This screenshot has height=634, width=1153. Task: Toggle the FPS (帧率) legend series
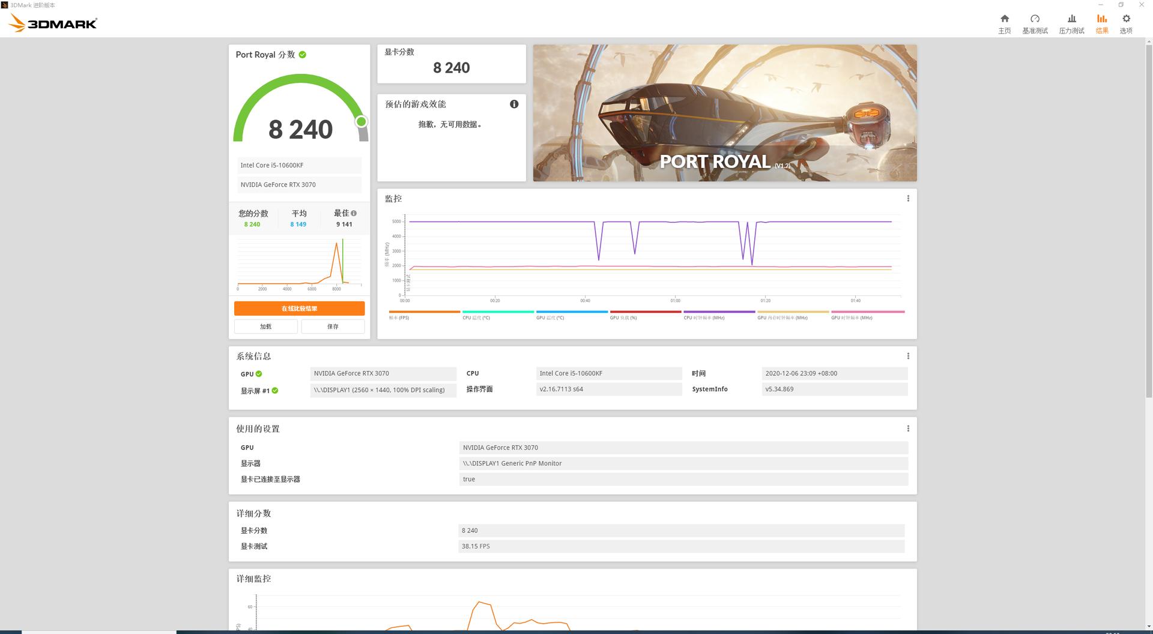click(424, 315)
